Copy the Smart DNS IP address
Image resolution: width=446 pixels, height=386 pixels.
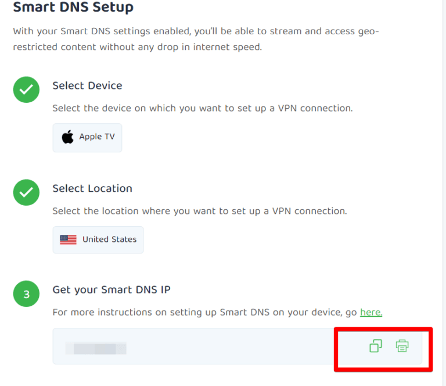[x=376, y=346]
